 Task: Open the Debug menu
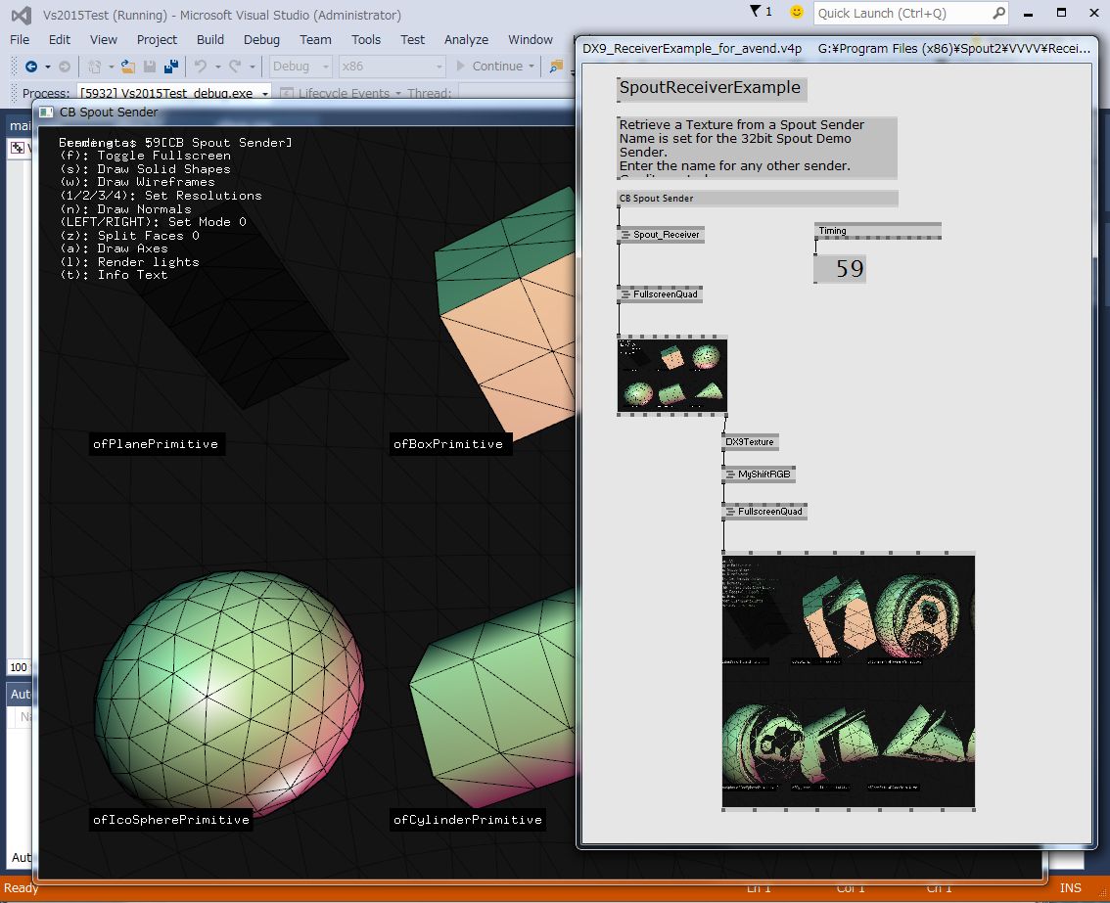[261, 40]
